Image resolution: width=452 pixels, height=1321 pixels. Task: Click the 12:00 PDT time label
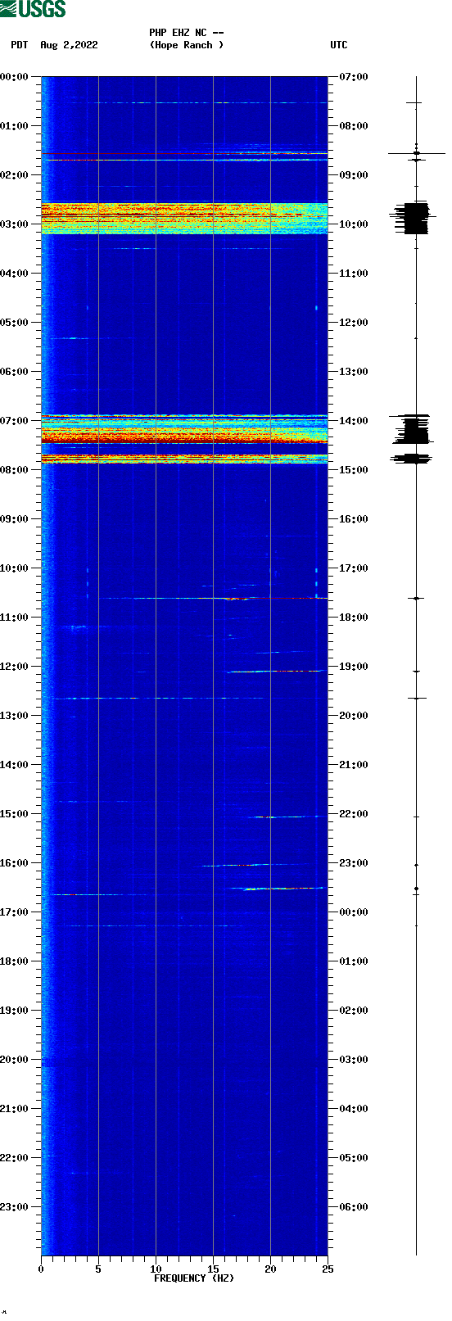pos(15,667)
